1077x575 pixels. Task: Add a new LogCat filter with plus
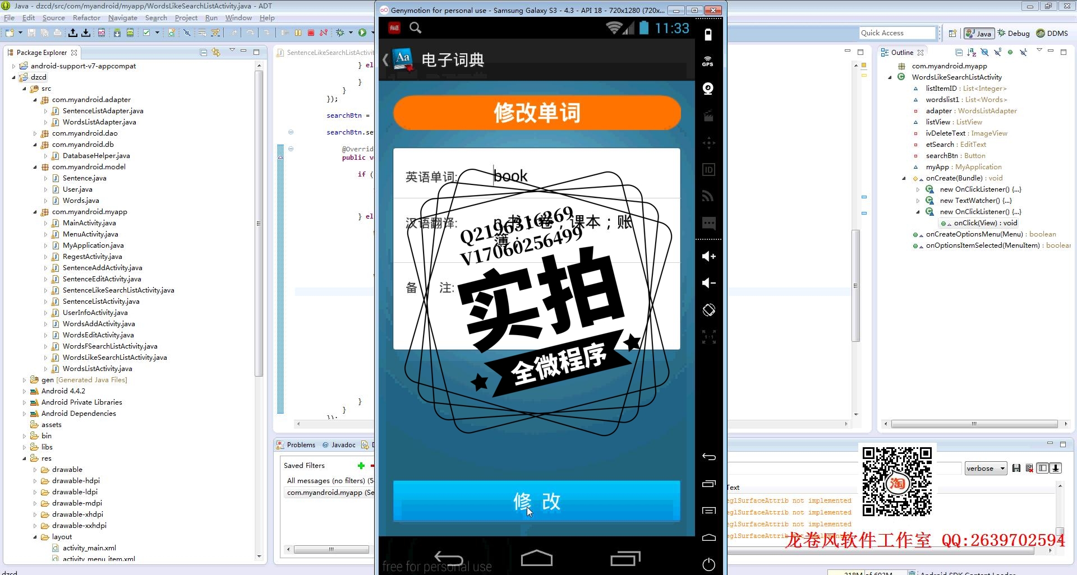[361, 466]
